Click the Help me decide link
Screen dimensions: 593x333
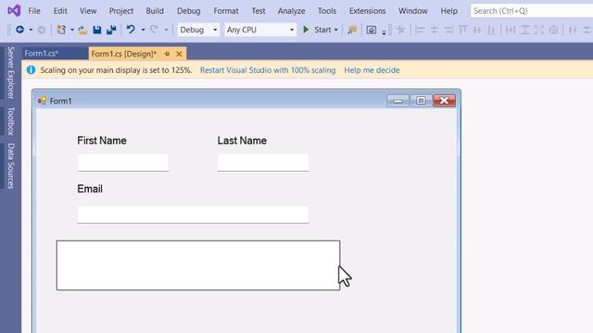click(372, 70)
